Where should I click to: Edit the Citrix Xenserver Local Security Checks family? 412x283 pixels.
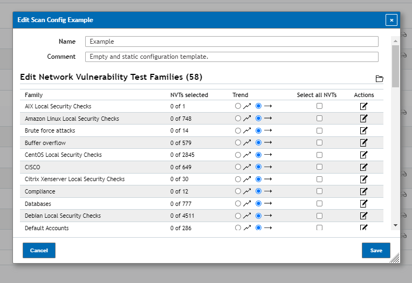coord(363,179)
